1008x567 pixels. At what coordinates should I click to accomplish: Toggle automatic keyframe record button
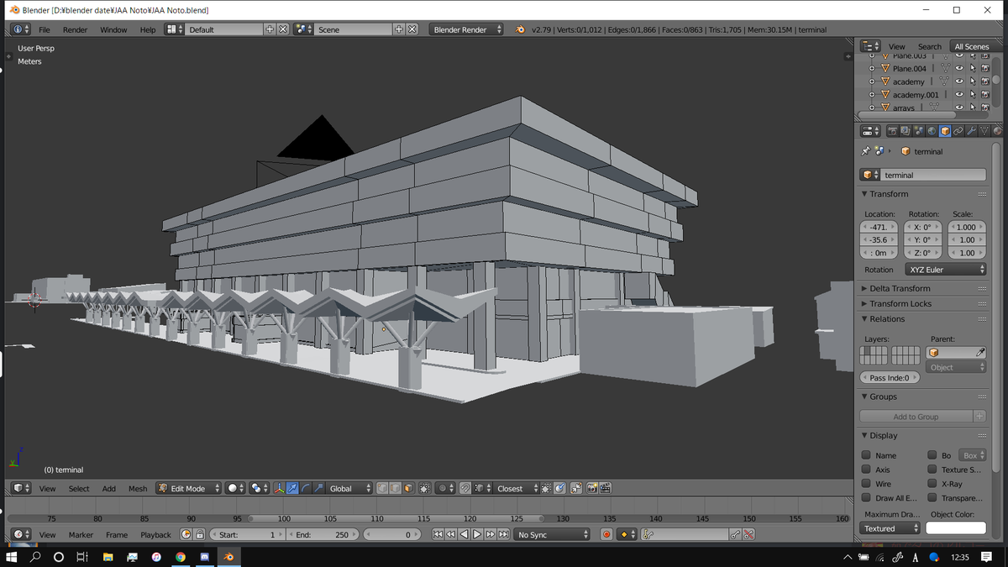click(606, 534)
